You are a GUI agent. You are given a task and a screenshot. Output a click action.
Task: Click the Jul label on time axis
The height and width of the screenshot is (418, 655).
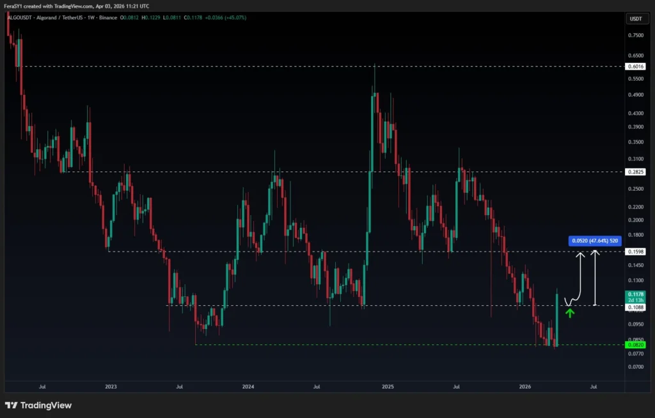click(x=42, y=387)
